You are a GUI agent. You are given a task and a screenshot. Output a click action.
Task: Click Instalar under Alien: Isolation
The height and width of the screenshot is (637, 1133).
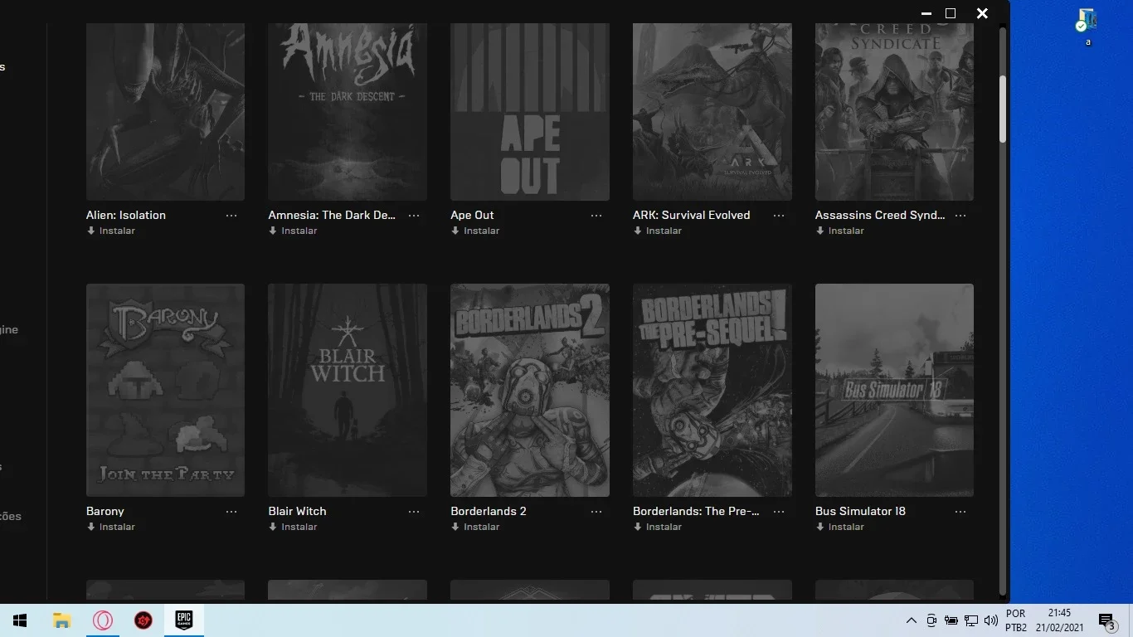[111, 231]
